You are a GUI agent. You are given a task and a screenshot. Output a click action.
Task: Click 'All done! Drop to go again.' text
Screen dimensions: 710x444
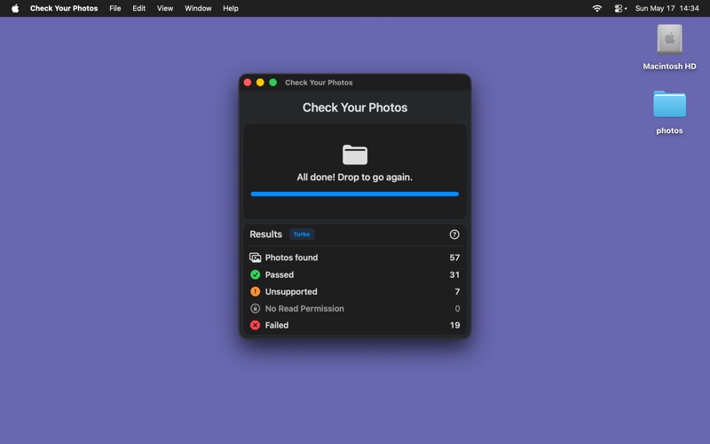[x=354, y=177]
